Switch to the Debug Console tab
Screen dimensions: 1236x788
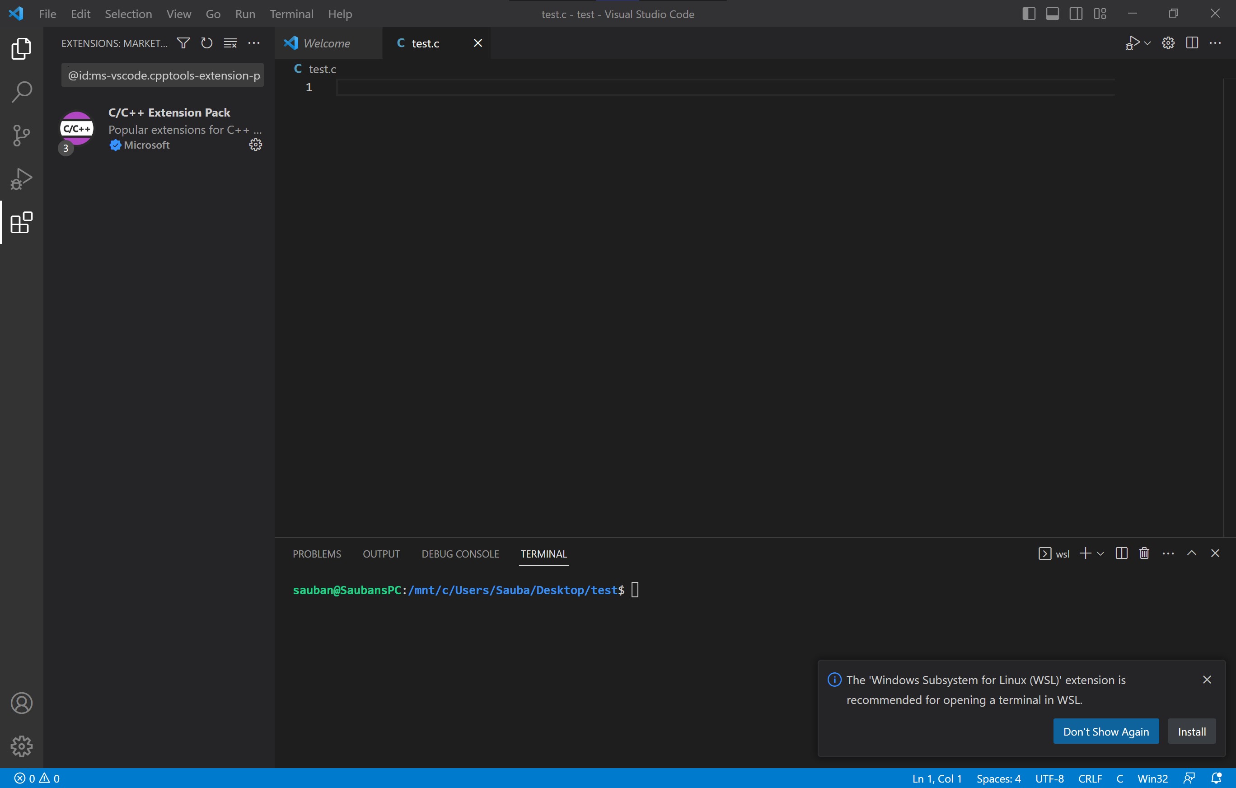(460, 554)
